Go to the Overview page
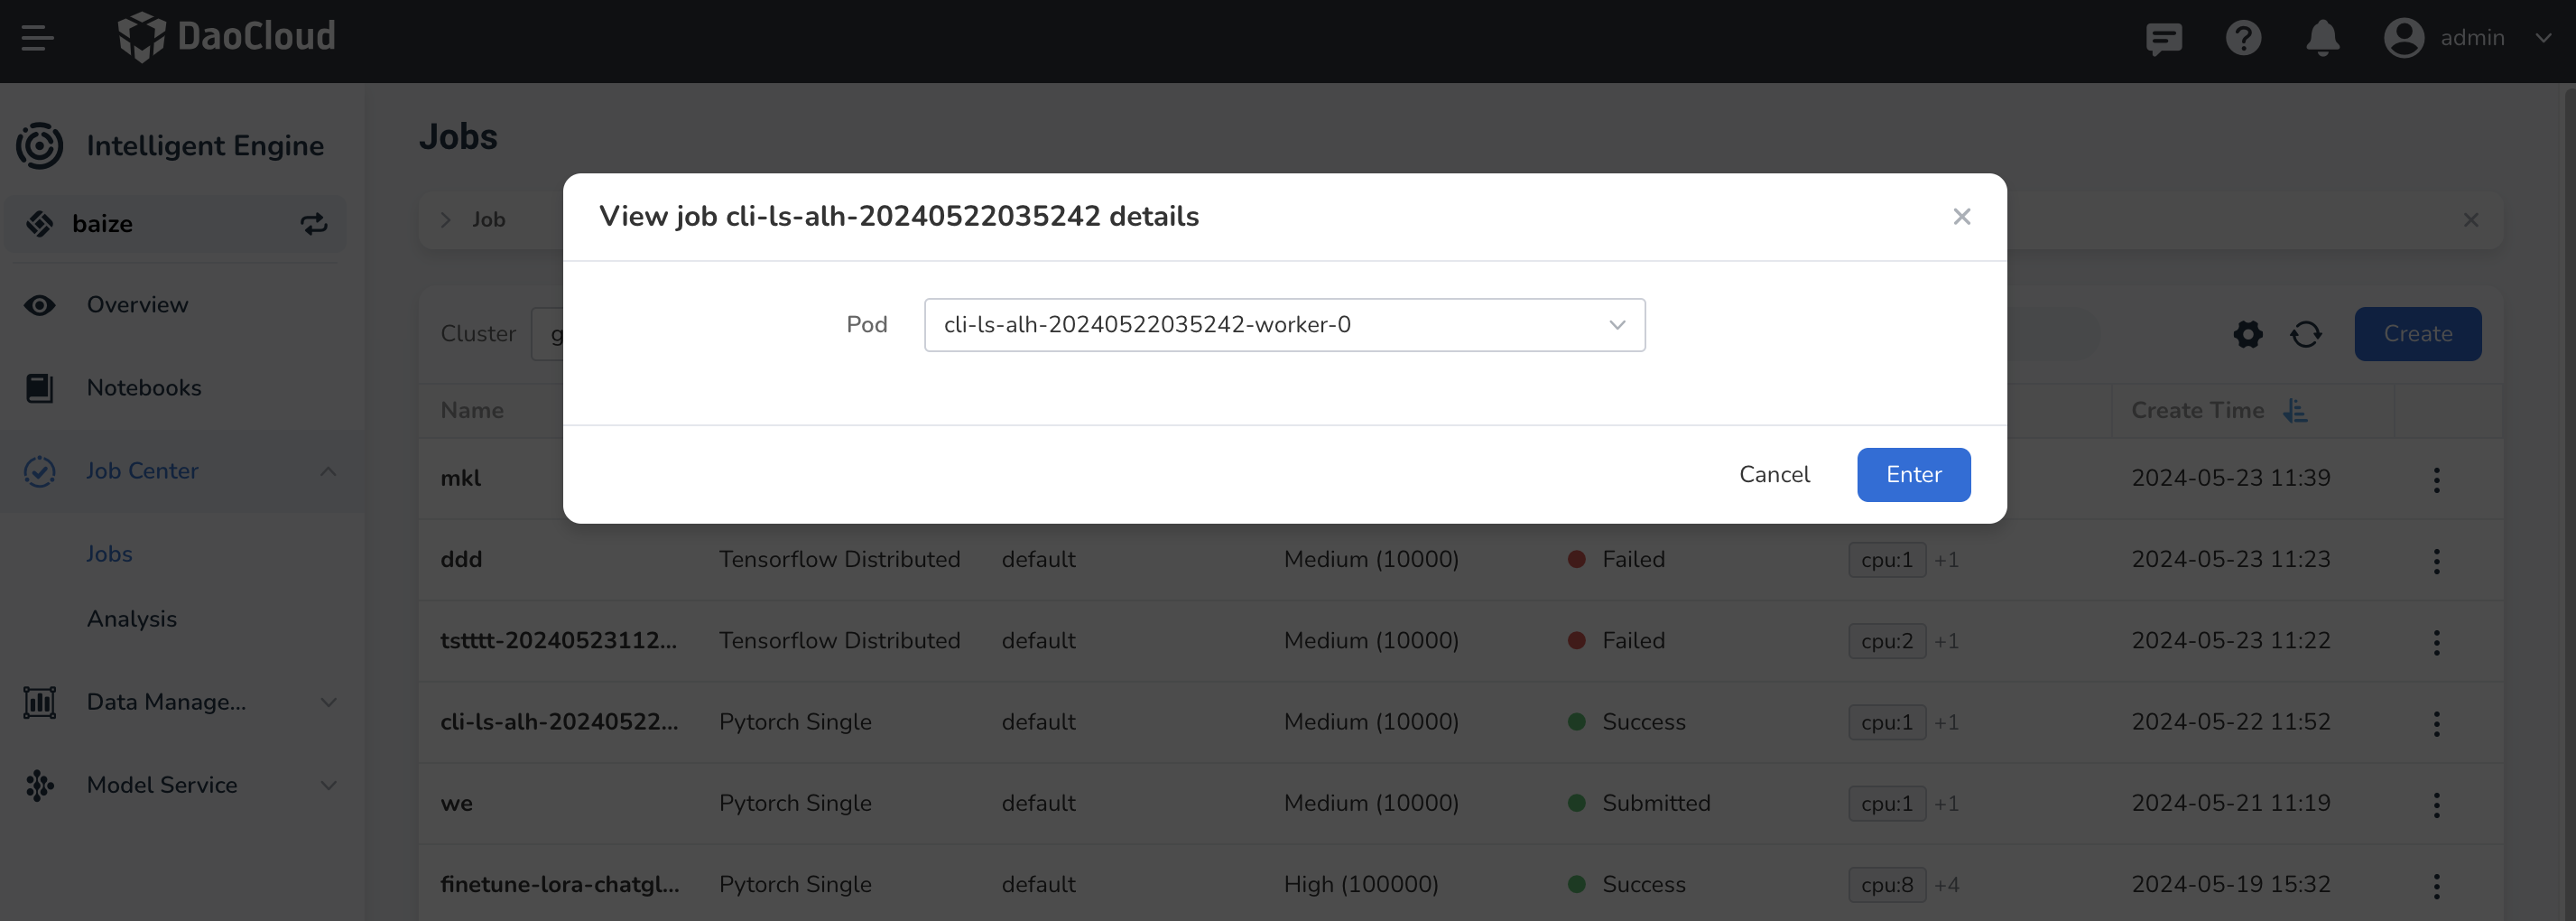This screenshot has height=921, width=2576. (137, 305)
